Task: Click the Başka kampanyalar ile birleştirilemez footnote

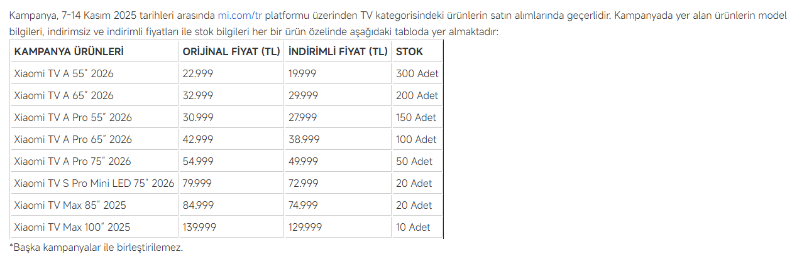Action: tap(96, 248)
